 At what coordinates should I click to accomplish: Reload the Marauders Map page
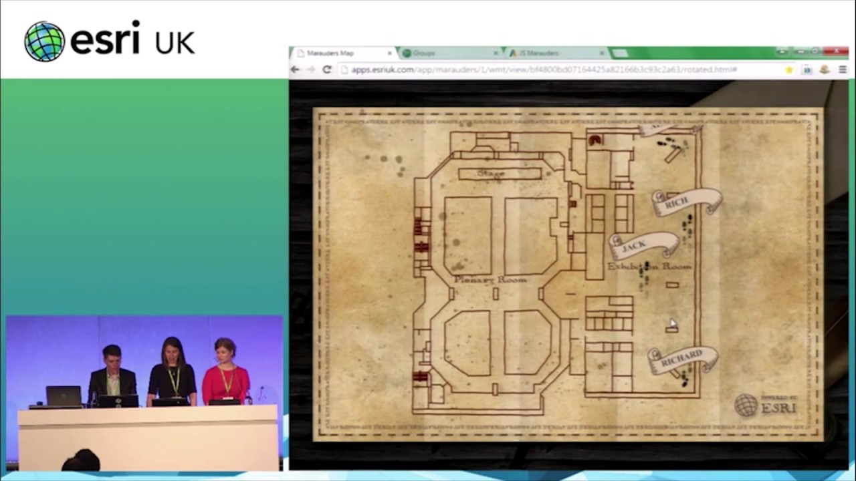coord(327,69)
